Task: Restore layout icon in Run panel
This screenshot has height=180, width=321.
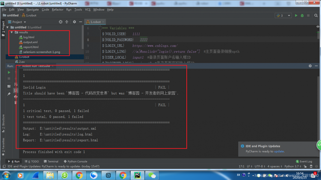Action: (x=9, y=86)
